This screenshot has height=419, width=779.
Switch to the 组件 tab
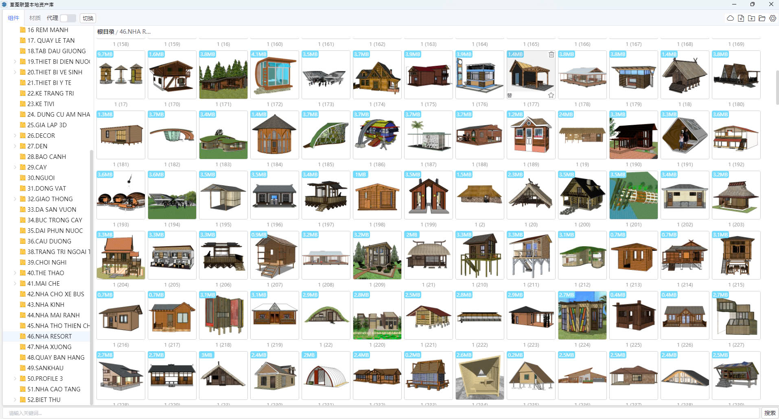point(13,18)
